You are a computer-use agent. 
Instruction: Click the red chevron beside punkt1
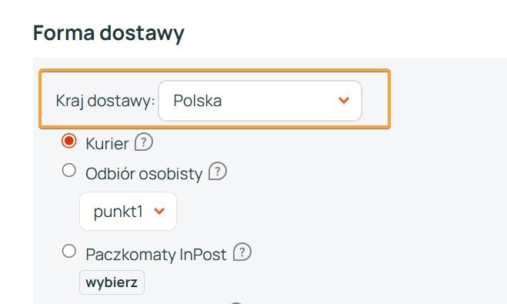click(159, 211)
